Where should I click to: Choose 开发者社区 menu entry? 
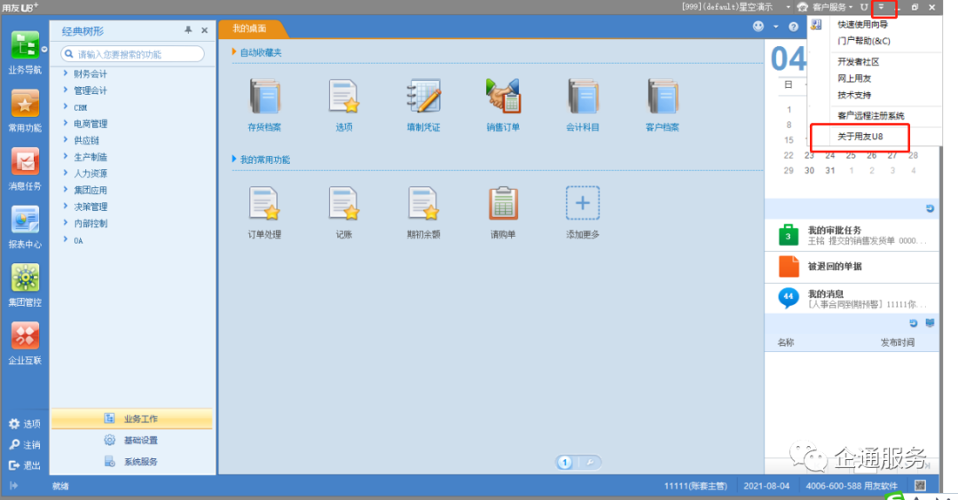pyautogui.click(x=858, y=62)
